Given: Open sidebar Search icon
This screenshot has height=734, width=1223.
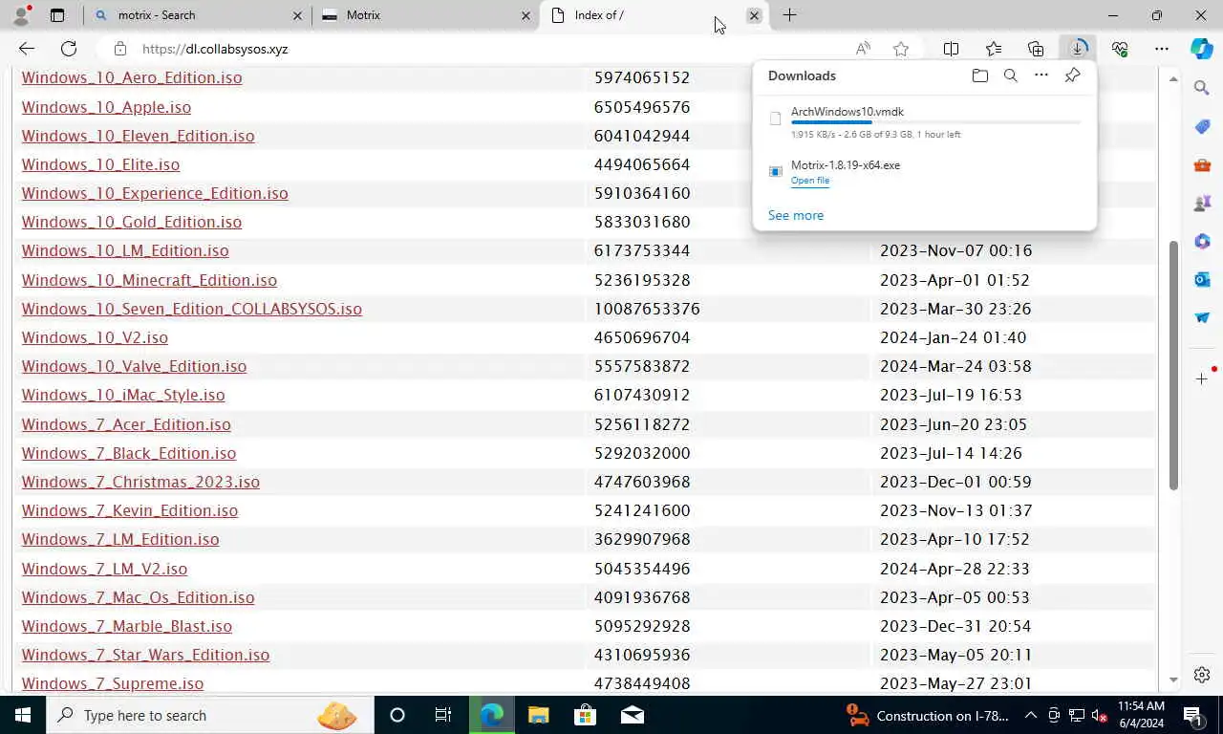Looking at the screenshot, I should coord(1202,88).
